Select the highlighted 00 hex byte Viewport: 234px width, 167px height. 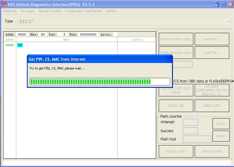(20, 45)
